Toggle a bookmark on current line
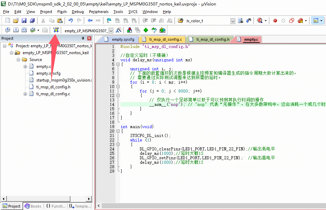The image size is (326, 210). [x=109, y=21]
